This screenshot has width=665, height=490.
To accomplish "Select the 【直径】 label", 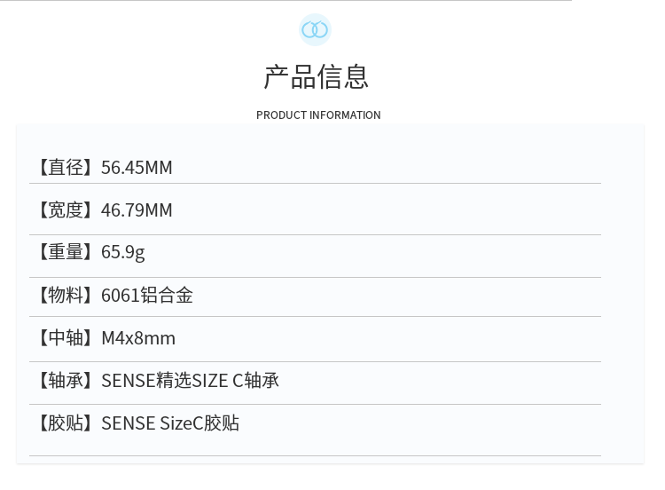I will pyautogui.click(x=66, y=167).
